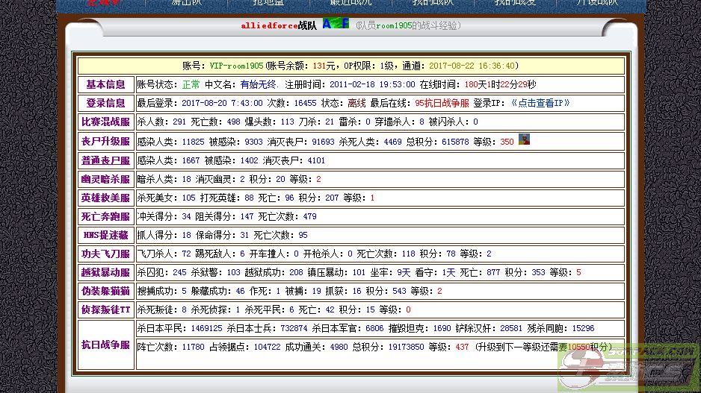Viewport: 701px width, 393px height.
Task: Open the 伪装躲猫猫 category
Action: [105, 292]
